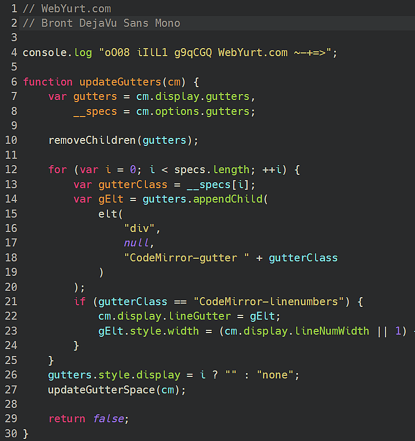Click line number 26 in the gutter

pos(11,375)
